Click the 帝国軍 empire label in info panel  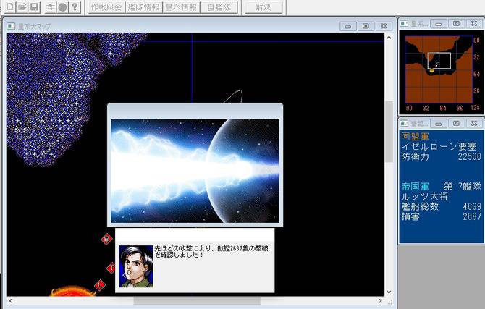[x=415, y=187]
